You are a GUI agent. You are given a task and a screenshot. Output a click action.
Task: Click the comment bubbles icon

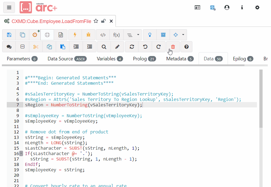9,47
